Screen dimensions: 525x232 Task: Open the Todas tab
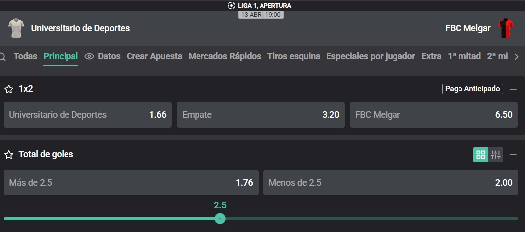click(x=25, y=56)
